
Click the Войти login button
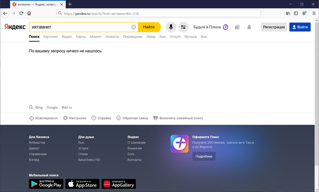tap(300, 27)
